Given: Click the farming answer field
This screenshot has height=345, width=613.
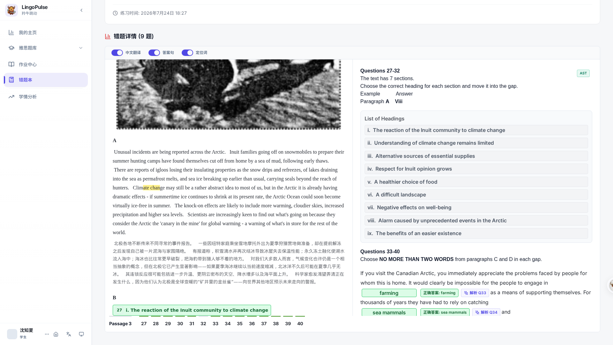Looking at the screenshot, I should [389, 293].
